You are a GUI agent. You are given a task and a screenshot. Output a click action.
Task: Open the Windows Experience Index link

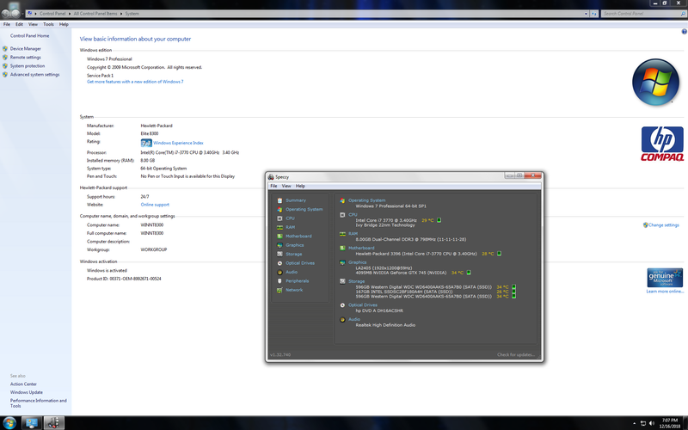click(178, 143)
